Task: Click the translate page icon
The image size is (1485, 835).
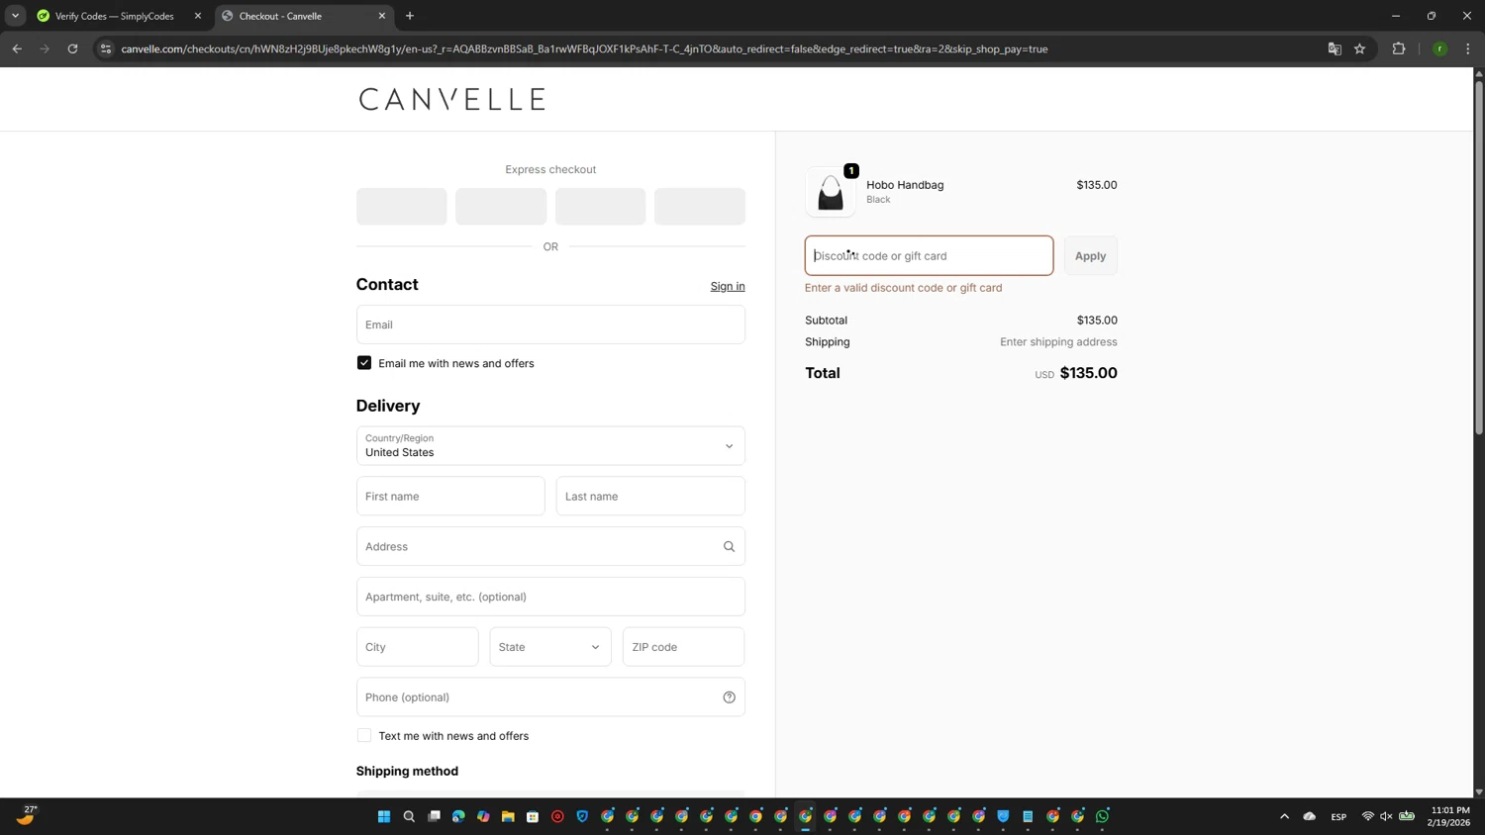Action: [1335, 48]
